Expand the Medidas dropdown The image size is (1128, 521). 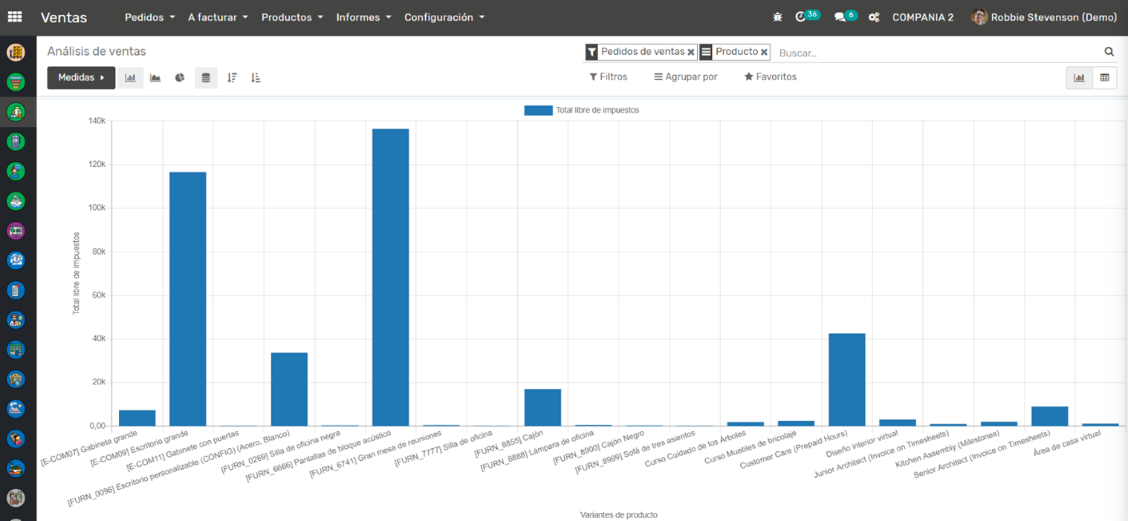[x=81, y=78]
